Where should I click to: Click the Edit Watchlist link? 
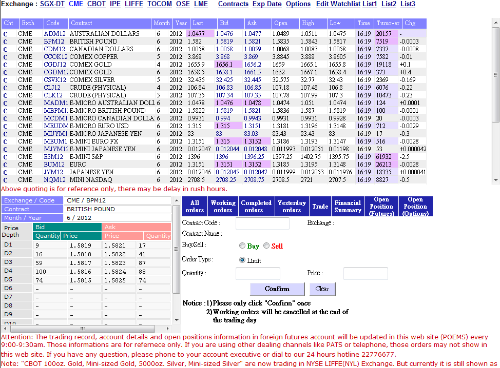338,4
